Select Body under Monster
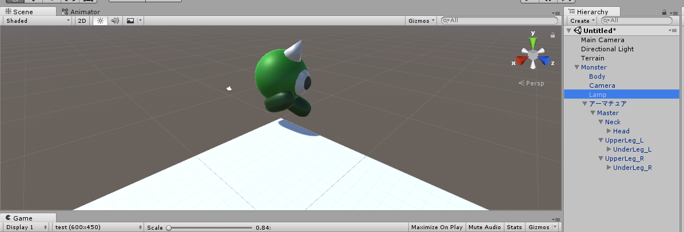684x232 pixels. coord(596,76)
